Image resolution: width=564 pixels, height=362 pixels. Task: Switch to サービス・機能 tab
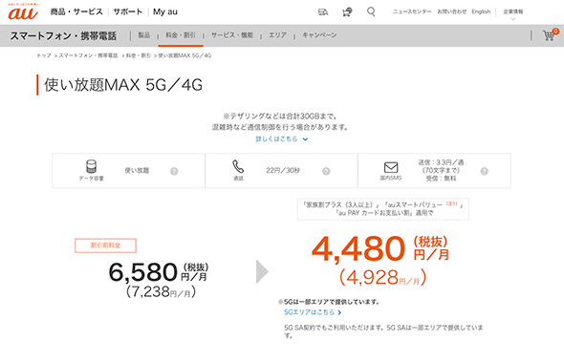(232, 35)
